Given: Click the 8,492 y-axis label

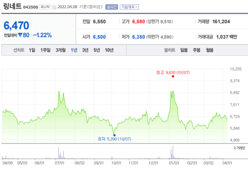Looking at the screenshot, I should coord(235,92).
